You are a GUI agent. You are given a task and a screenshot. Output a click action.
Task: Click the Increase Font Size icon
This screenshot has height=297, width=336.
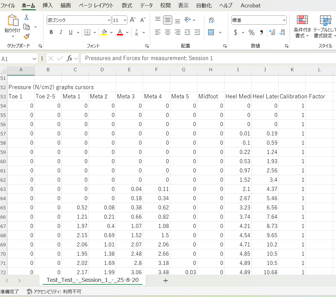point(133,20)
